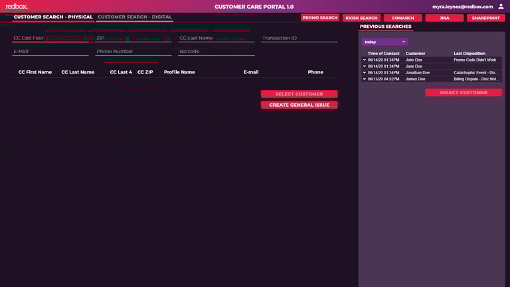The height and width of the screenshot is (287, 510).
Task: Sort by CC First Name column header
Action: pyautogui.click(x=35, y=72)
